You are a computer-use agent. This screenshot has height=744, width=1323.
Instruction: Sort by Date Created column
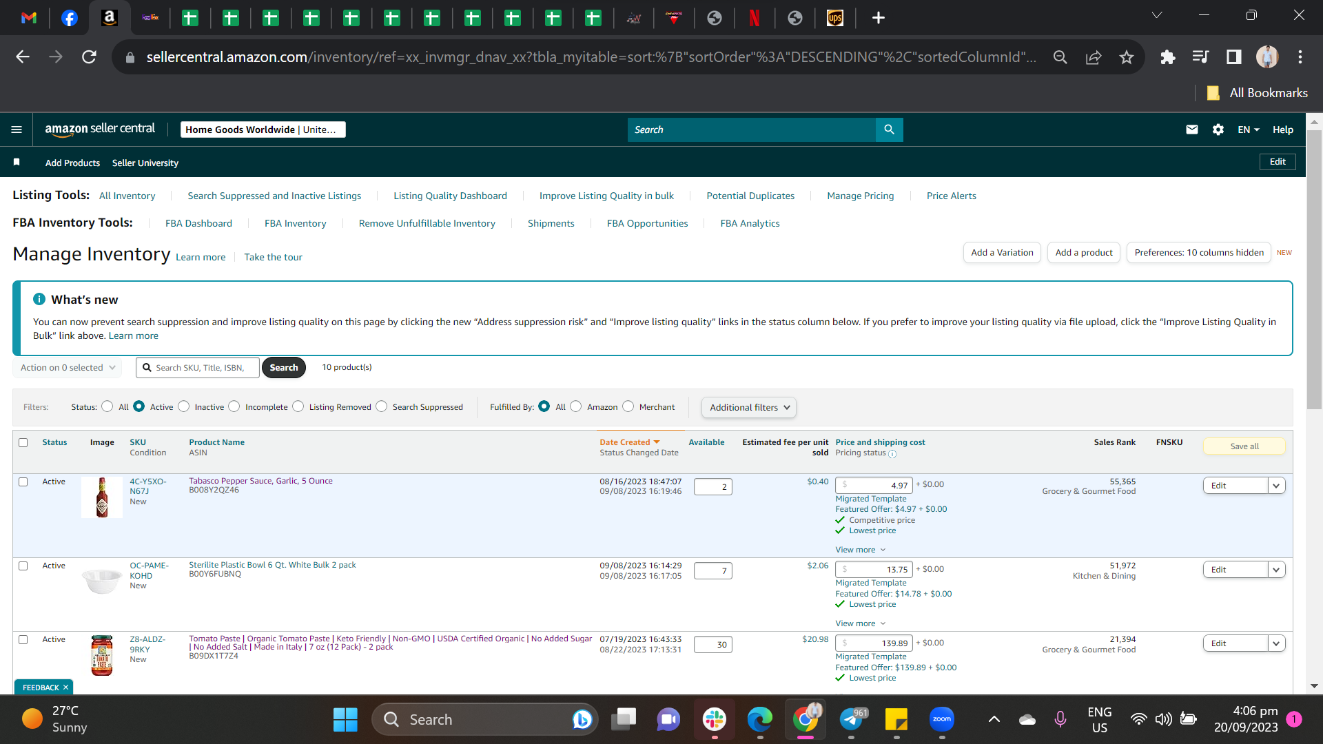[629, 442]
